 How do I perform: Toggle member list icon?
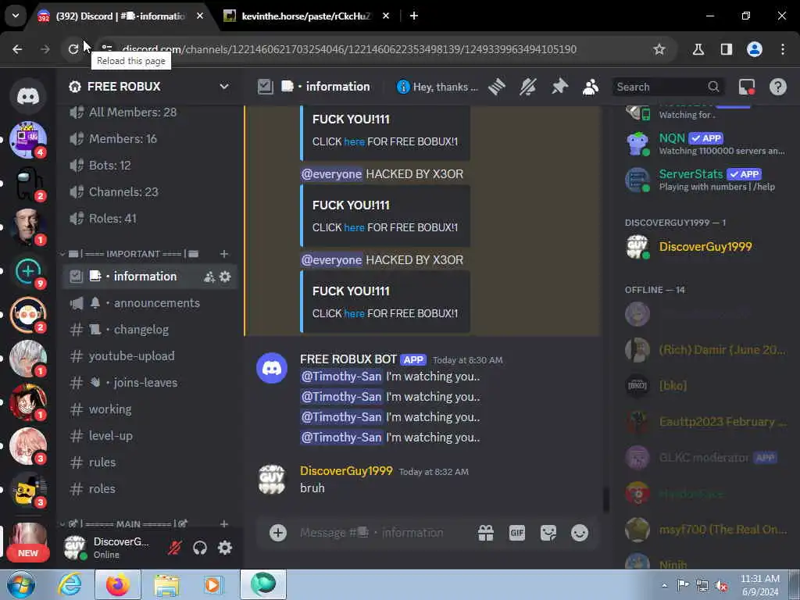[591, 87]
